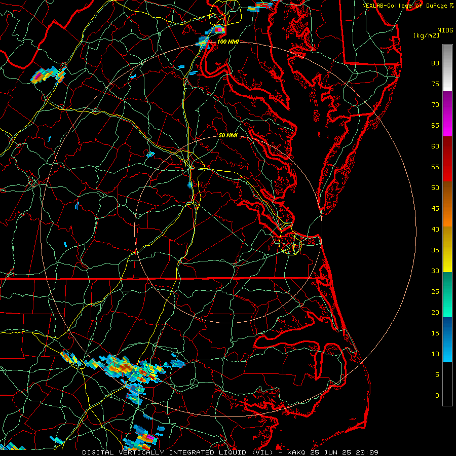Viewport: 456px width, 456px height.
Task: Pick the red band of the color scale
Action: click(447, 159)
